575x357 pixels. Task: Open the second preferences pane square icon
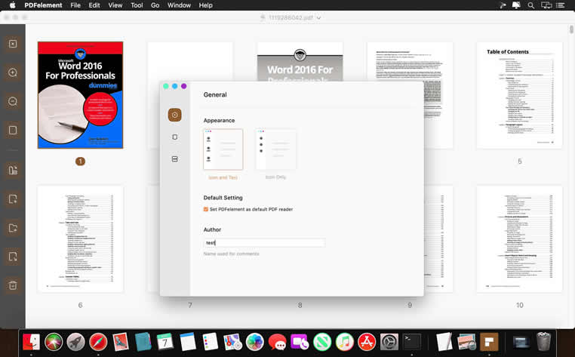(175, 137)
